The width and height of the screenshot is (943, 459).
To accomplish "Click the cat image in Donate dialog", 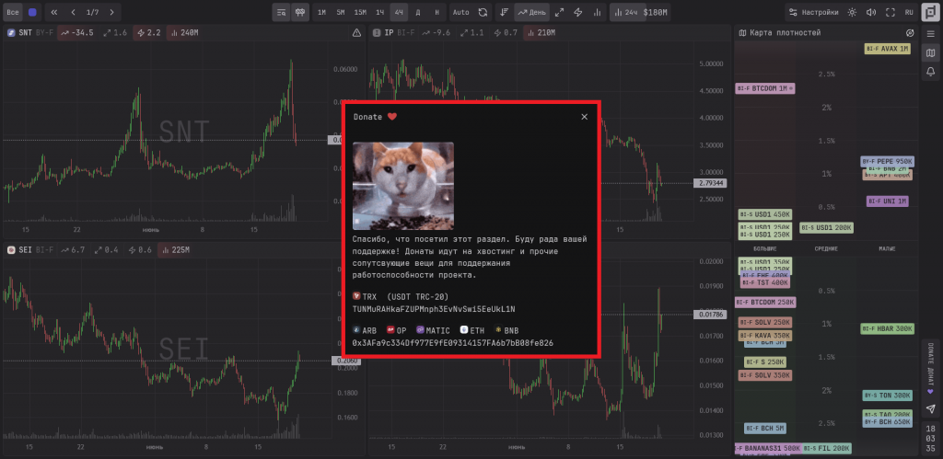I will pyautogui.click(x=403, y=186).
